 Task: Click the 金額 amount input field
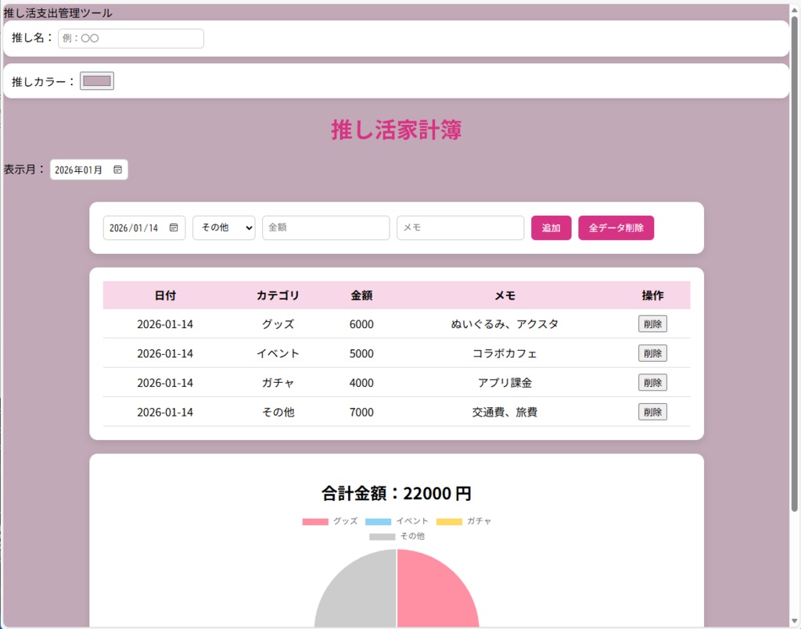click(x=325, y=227)
